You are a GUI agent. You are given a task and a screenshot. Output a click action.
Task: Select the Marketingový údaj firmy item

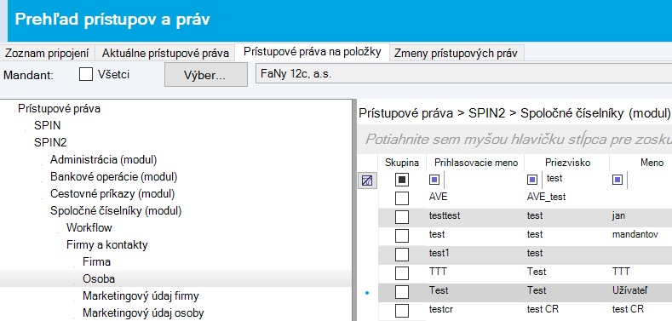point(141,296)
